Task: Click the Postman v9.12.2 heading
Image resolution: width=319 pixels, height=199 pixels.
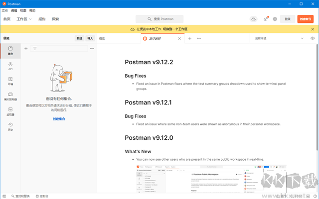Action: (149, 62)
